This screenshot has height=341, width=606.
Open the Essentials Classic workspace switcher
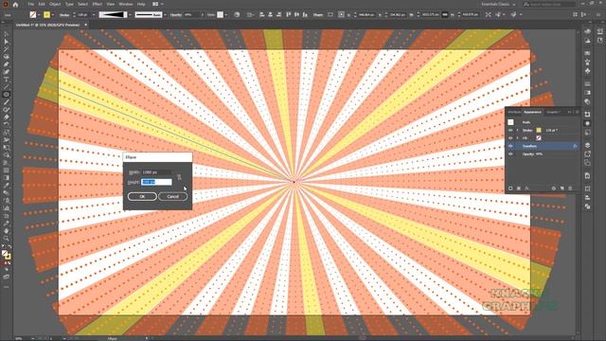[x=498, y=4]
